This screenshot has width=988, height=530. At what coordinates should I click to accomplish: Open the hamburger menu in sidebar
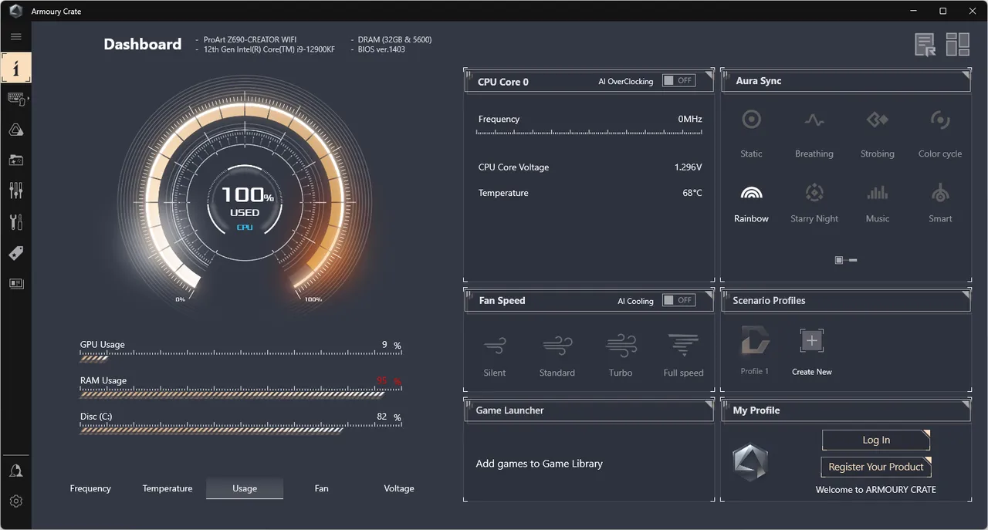coord(15,36)
